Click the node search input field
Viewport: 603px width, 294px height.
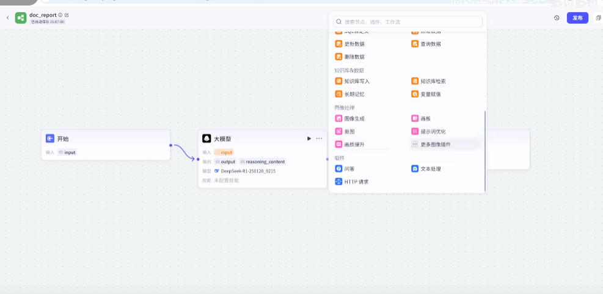coord(408,21)
